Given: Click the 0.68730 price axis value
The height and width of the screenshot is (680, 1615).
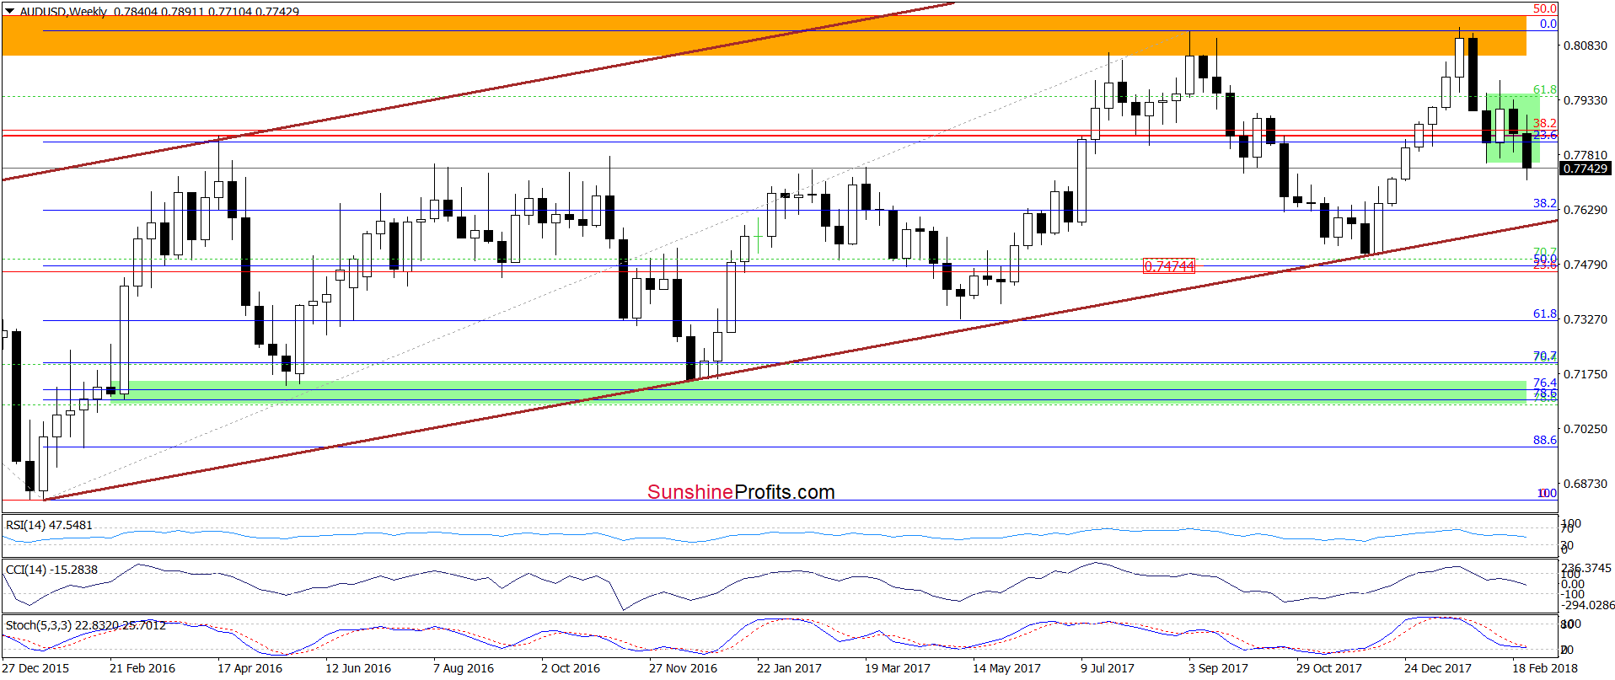Looking at the screenshot, I should pos(1585,484).
